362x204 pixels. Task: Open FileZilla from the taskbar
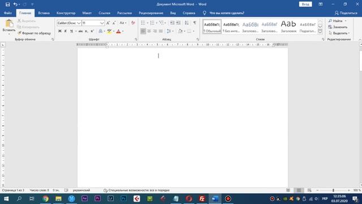[202, 199]
